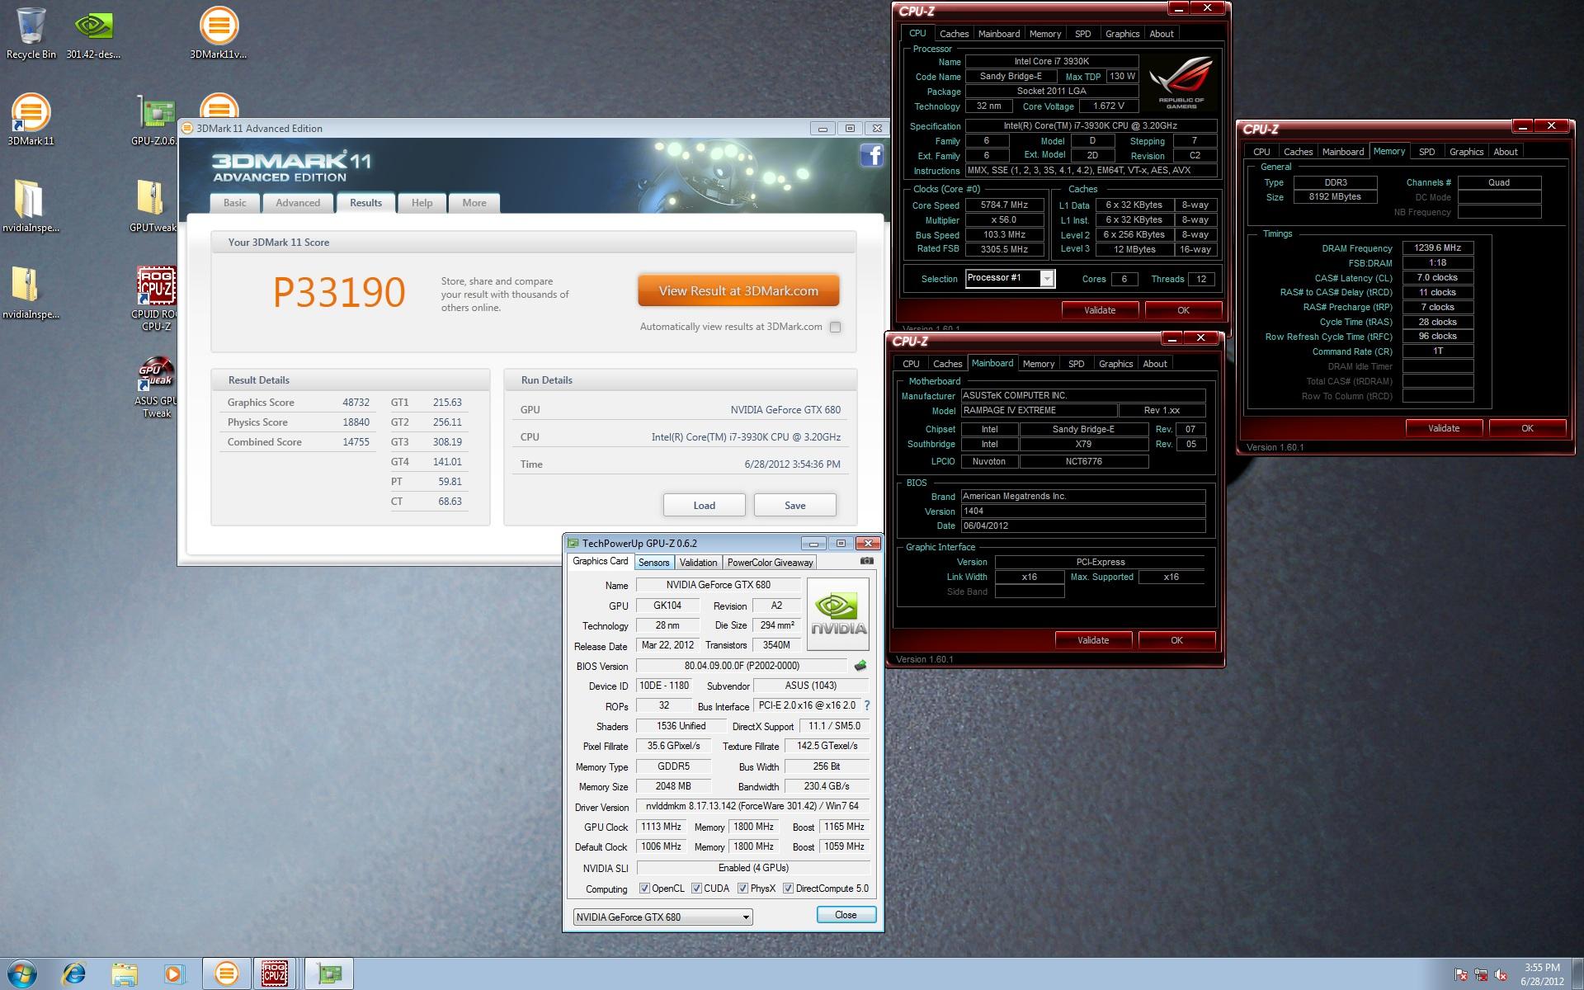Toggle Automatically view results at 3DMark.com checkbox
Viewport: 1584px width, 990px height.
[x=835, y=327]
